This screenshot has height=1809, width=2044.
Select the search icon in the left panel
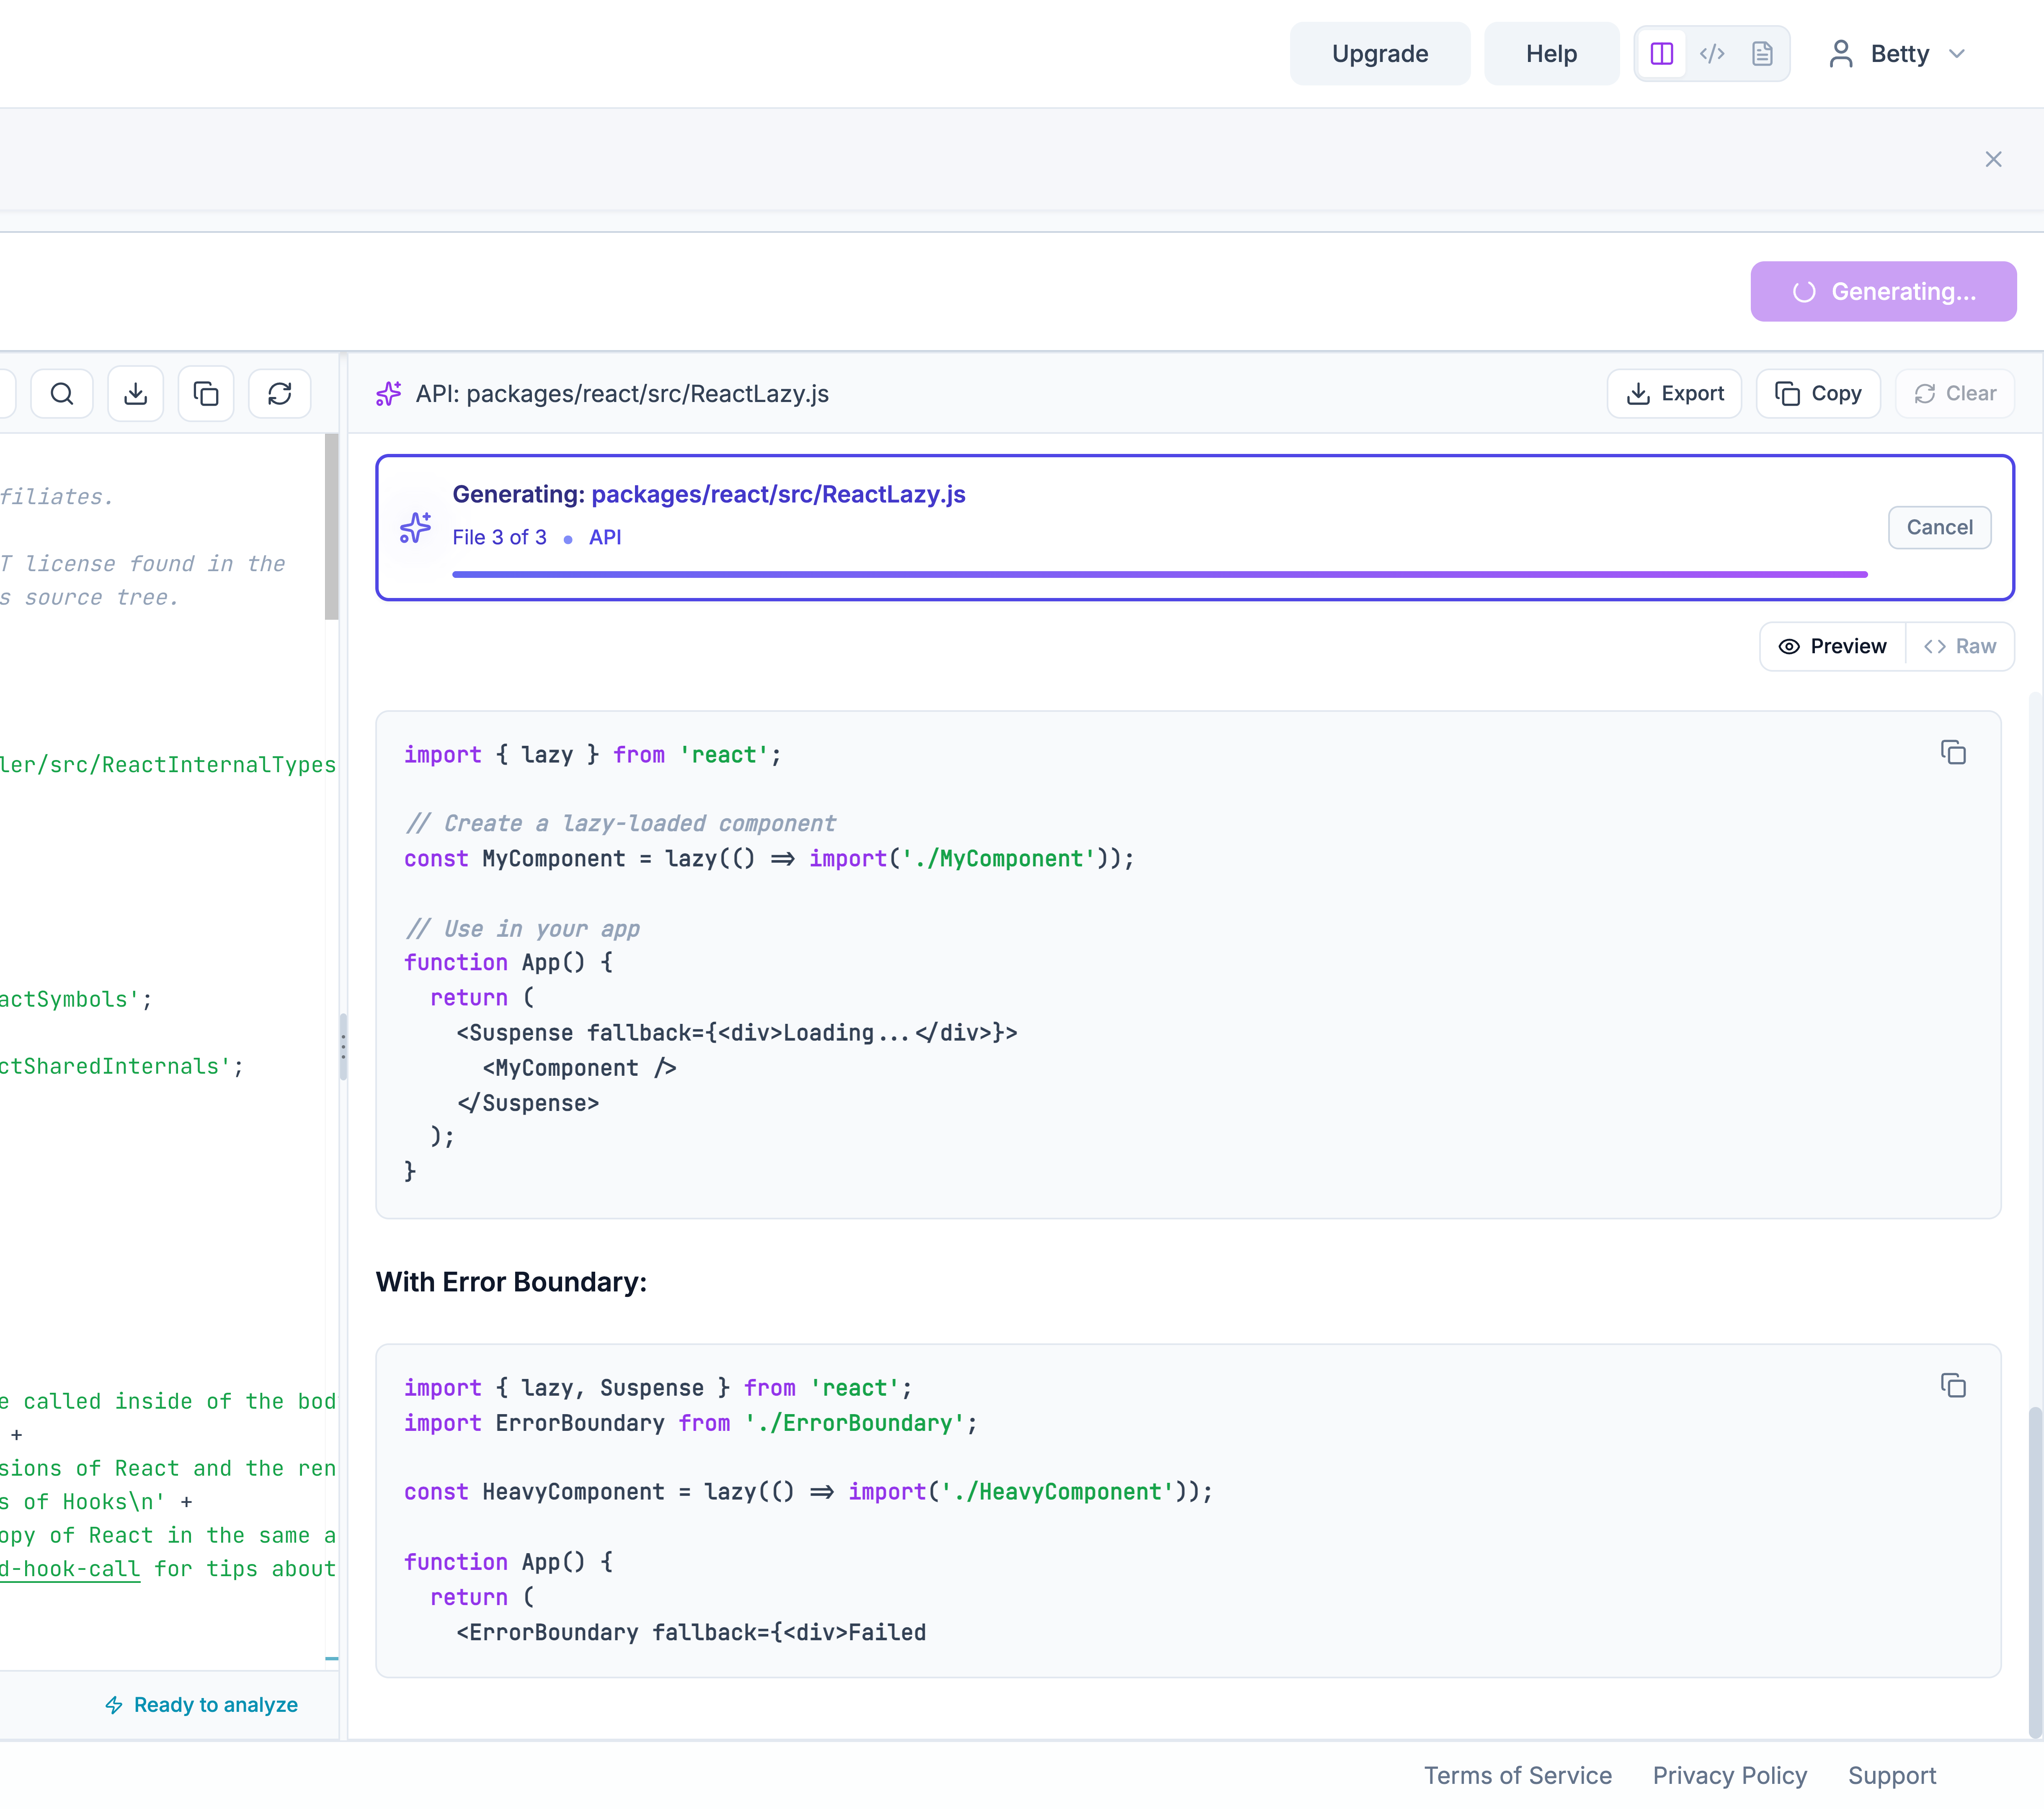click(61, 393)
